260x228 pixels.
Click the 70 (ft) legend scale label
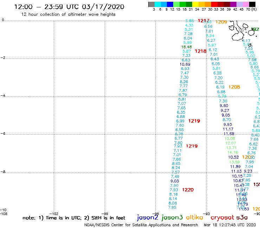tap(251, 9)
